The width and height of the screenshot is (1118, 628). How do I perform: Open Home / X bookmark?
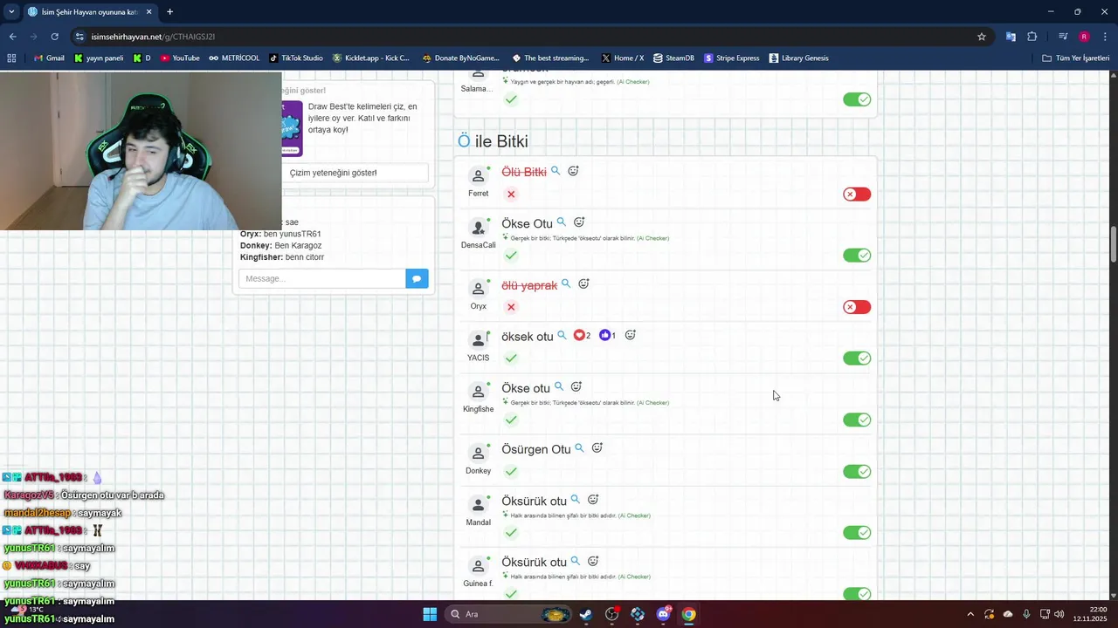622,58
